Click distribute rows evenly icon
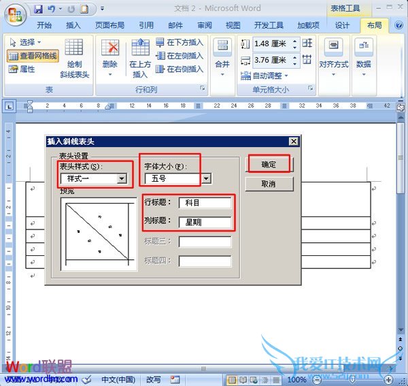This screenshot has width=408, height=386. tap(307, 43)
